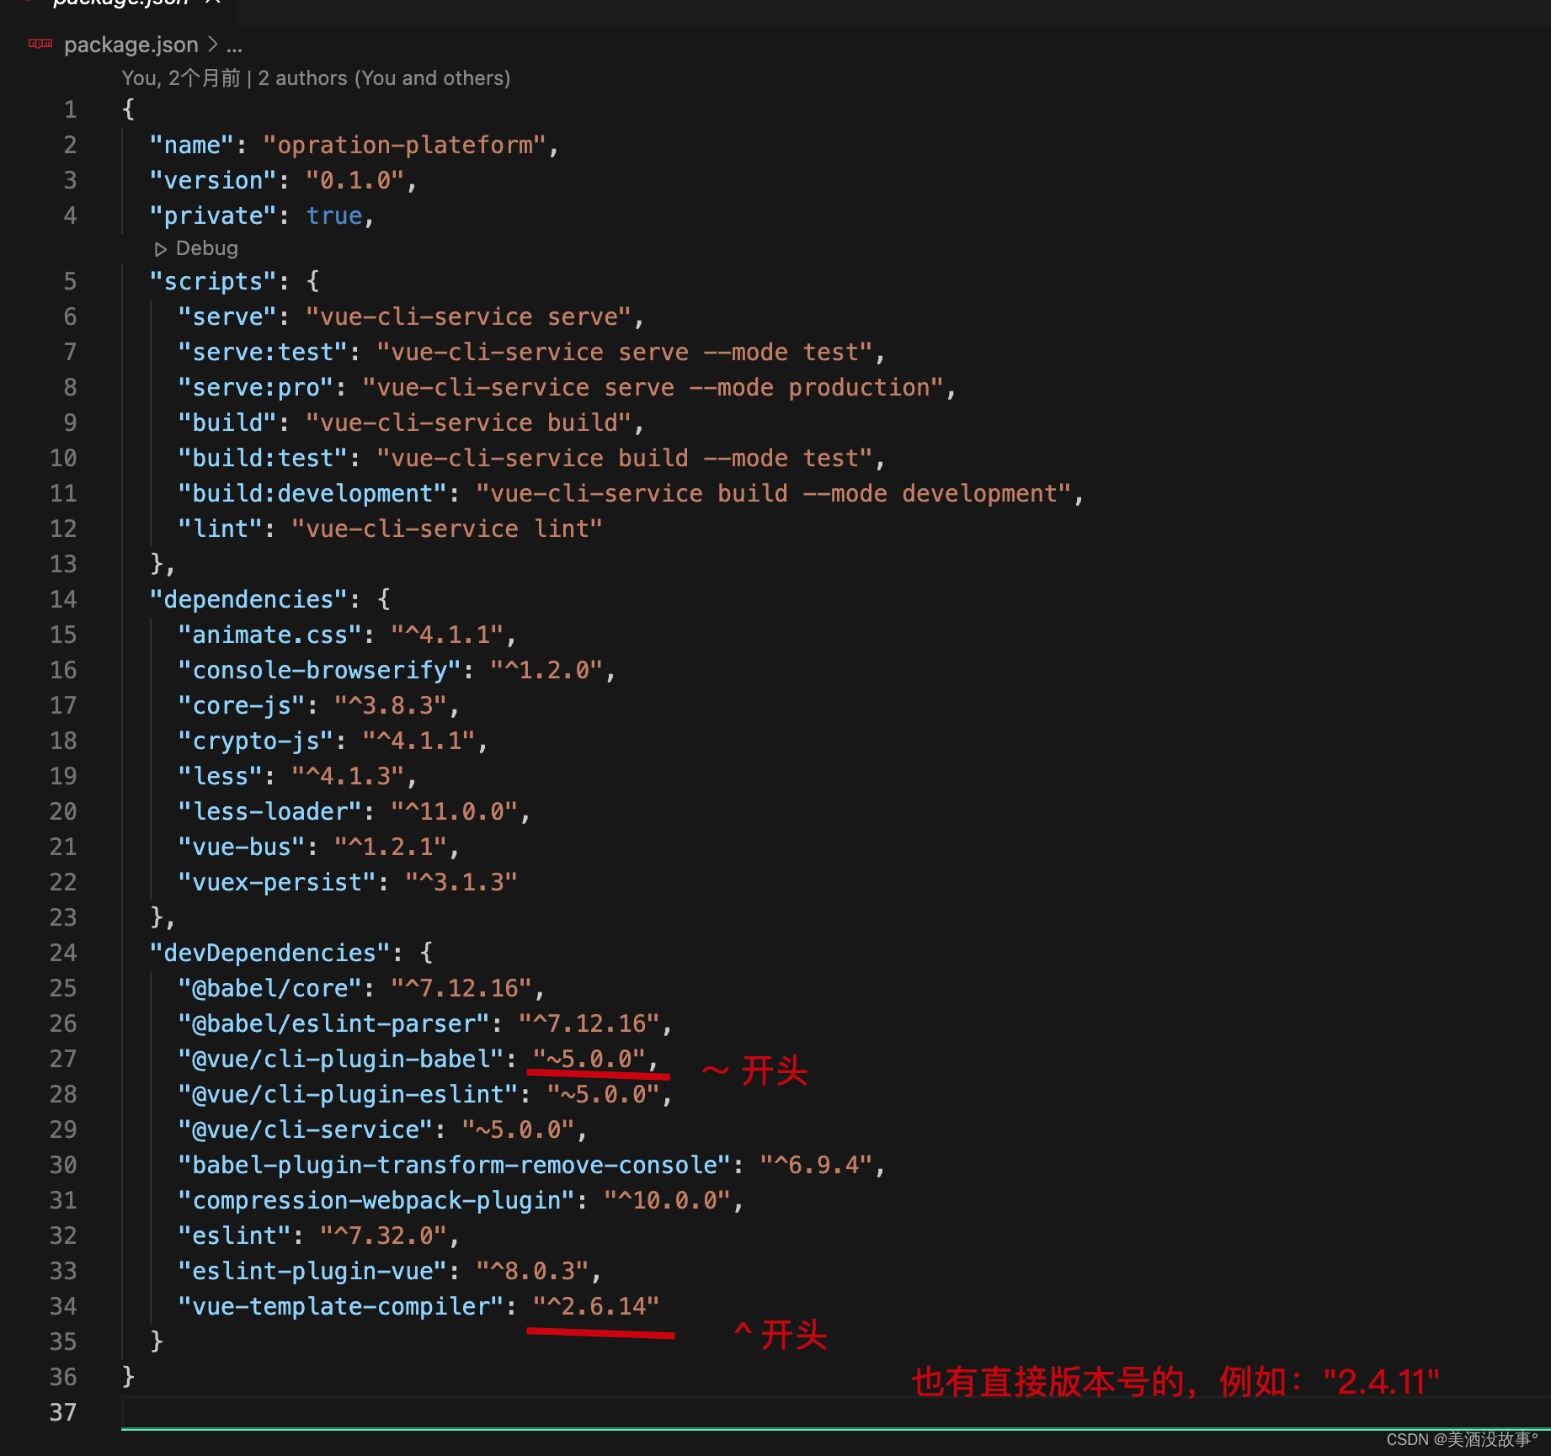The width and height of the screenshot is (1551, 1456).
Task: Click the Debug play triangle icon
Action: (x=160, y=249)
